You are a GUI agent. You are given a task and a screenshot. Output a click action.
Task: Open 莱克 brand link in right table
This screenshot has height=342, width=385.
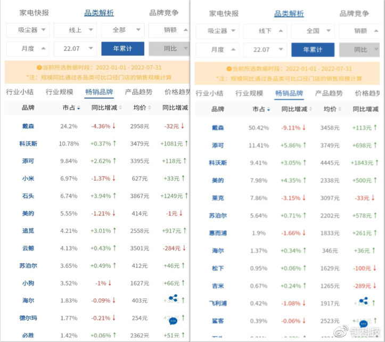click(x=218, y=198)
